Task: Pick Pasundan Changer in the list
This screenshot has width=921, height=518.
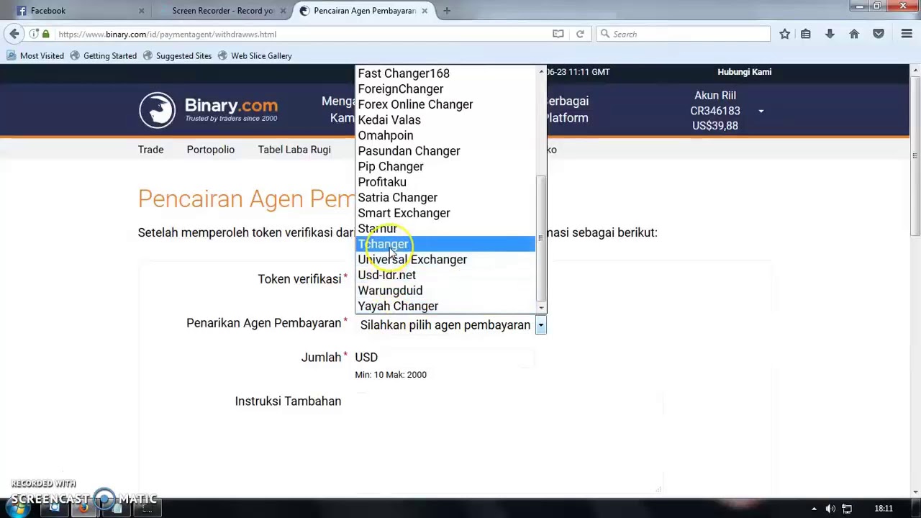Action: (446, 151)
